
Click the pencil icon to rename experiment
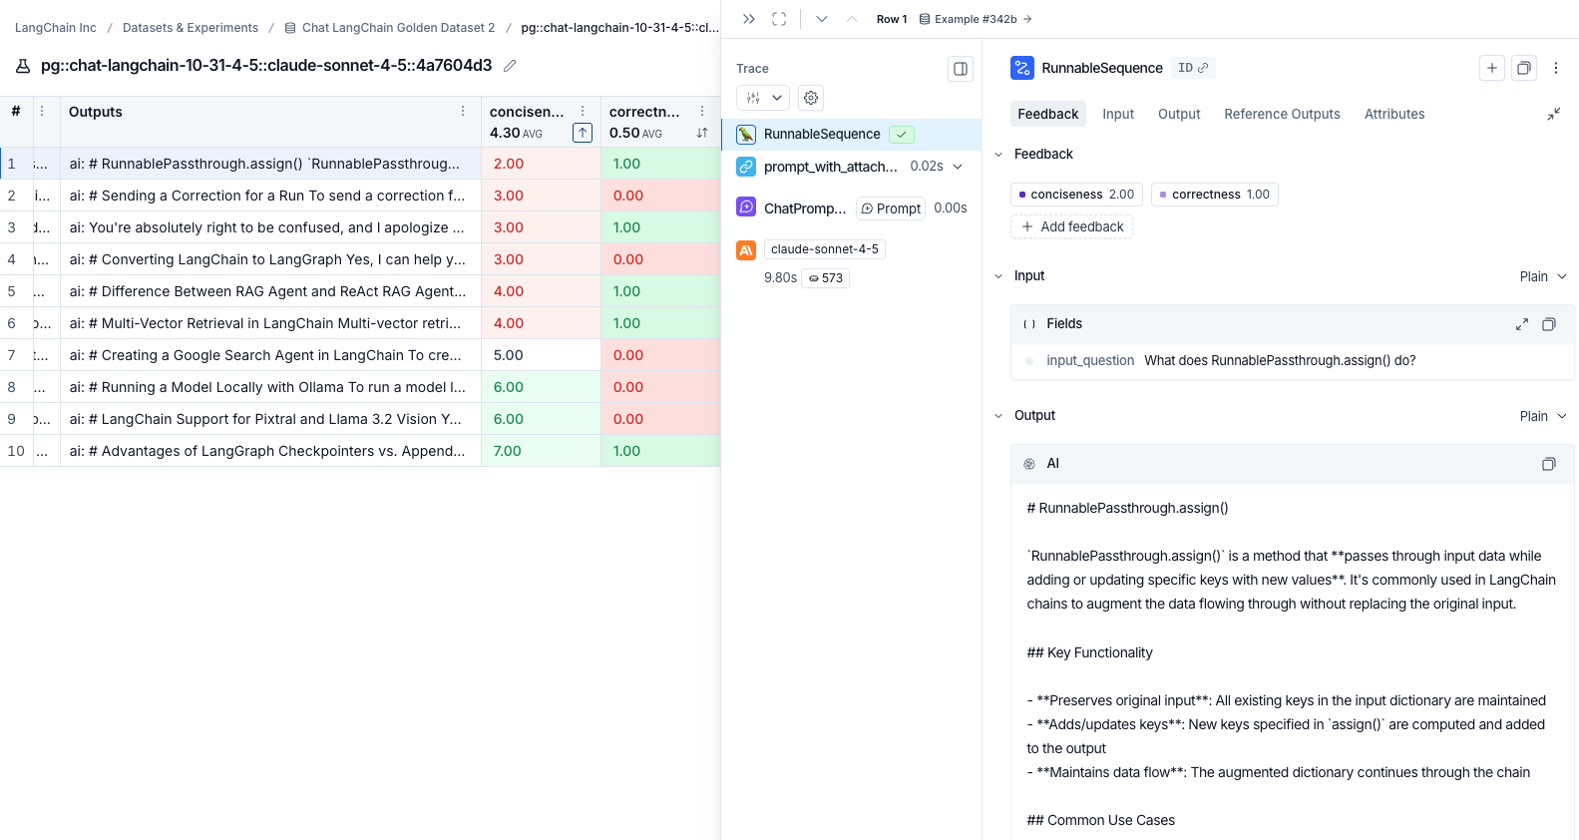click(510, 66)
